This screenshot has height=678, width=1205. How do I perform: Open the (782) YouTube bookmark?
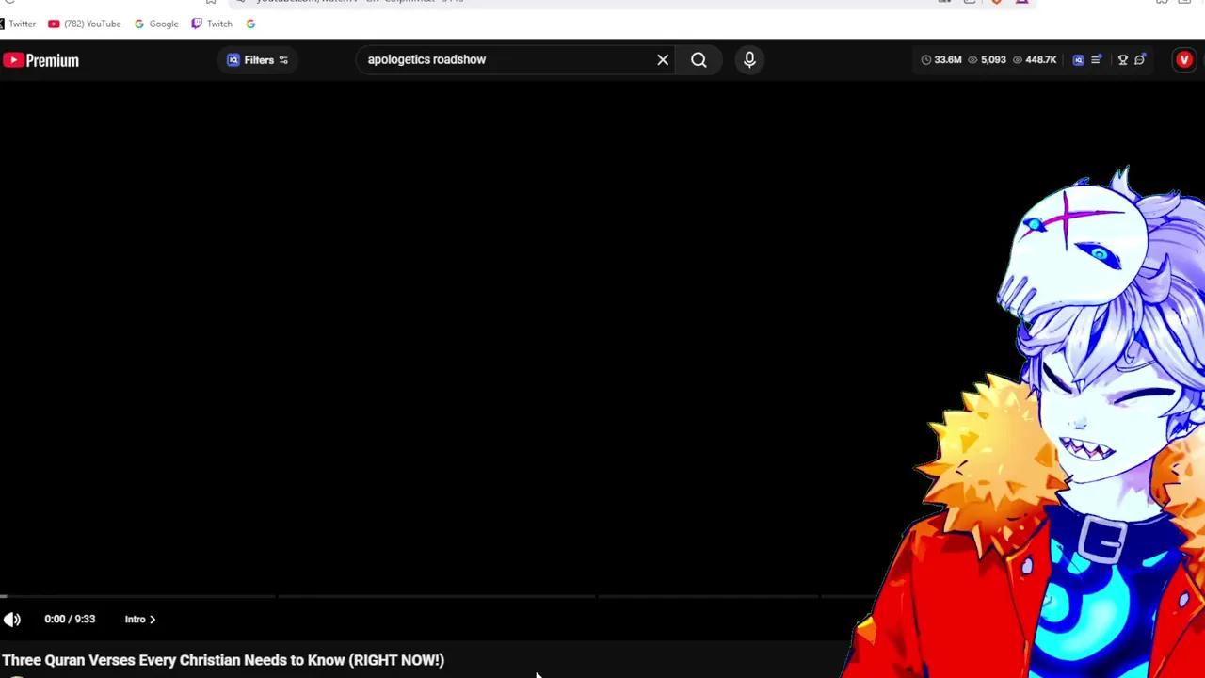pos(84,24)
